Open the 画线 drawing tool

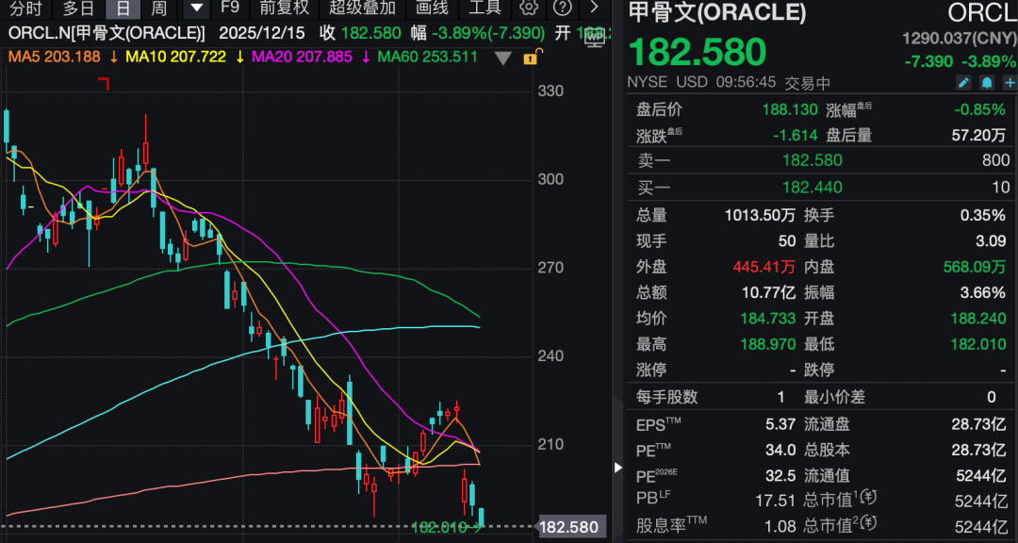(432, 8)
